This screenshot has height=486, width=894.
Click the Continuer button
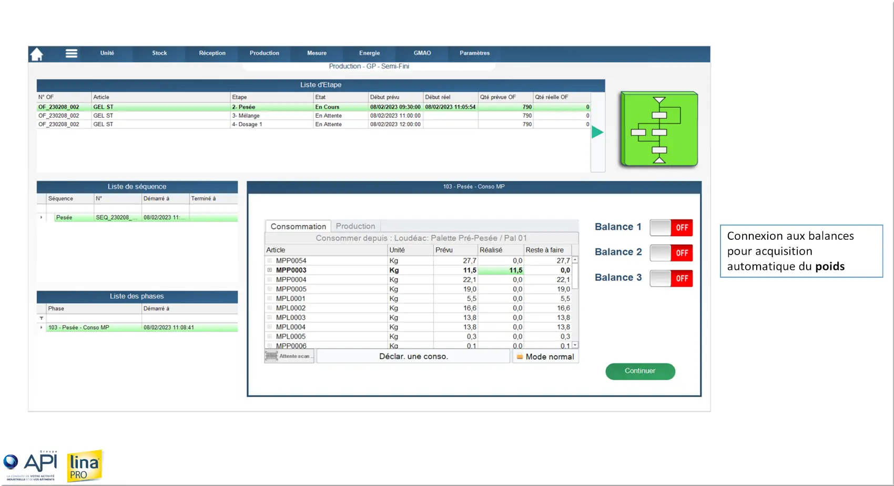pyautogui.click(x=640, y=371)
